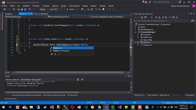Click the Save All icon
This screenshot has height=110, width=196.
click(x=25, y=9)
